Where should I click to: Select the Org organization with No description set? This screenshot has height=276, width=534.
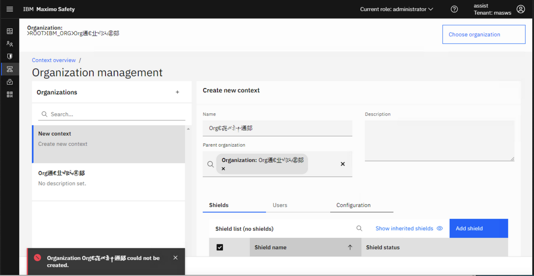click(x=109, y=182)
